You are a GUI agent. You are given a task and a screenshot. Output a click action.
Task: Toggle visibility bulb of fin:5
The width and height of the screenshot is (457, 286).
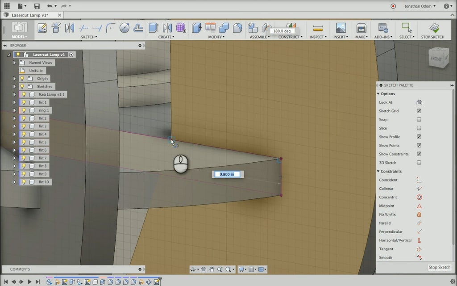[x=24, y=142]
